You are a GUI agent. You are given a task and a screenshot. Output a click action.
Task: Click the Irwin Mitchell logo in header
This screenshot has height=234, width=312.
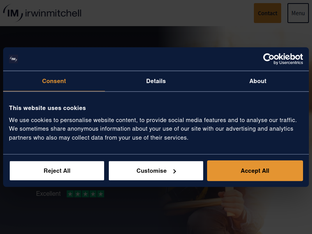coord(42,13)
